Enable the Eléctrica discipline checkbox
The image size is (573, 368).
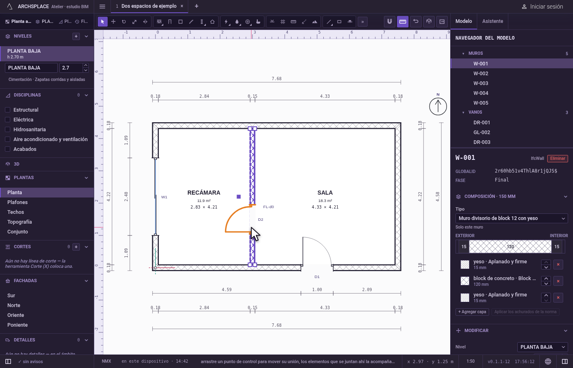[x=7, y=120]
